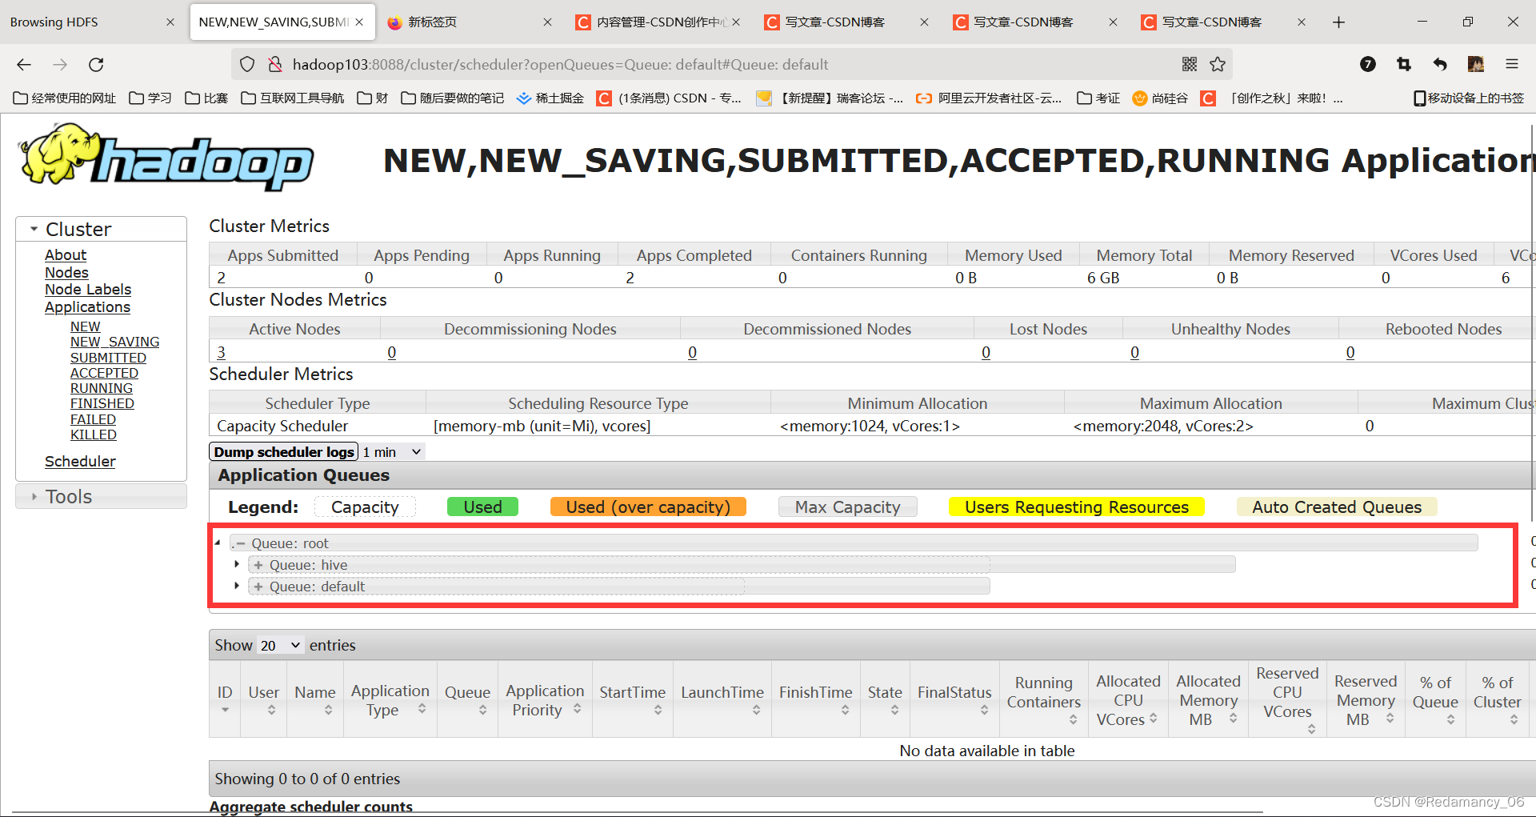Image resolution: width=1536 pixels, height=817 pixels.
Task: Click the help question-mark circle icon
Action: coord(1368,64)
